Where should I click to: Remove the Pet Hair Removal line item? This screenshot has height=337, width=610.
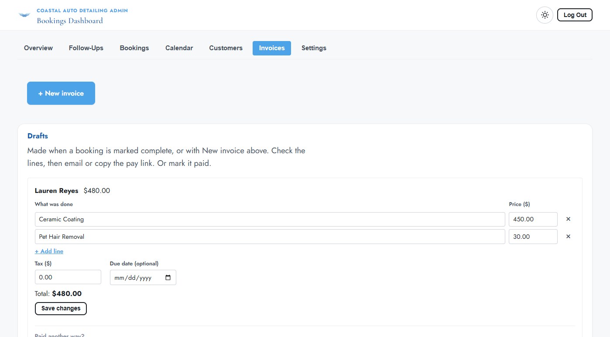click(x=568, y=237)
